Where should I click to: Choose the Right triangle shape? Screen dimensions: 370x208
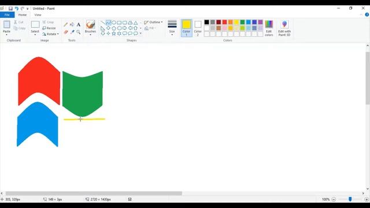click(103, 28)
